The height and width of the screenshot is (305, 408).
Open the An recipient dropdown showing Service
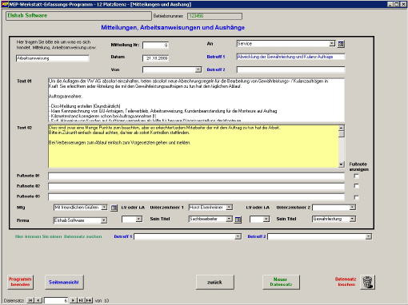click(x=332, y=44)
